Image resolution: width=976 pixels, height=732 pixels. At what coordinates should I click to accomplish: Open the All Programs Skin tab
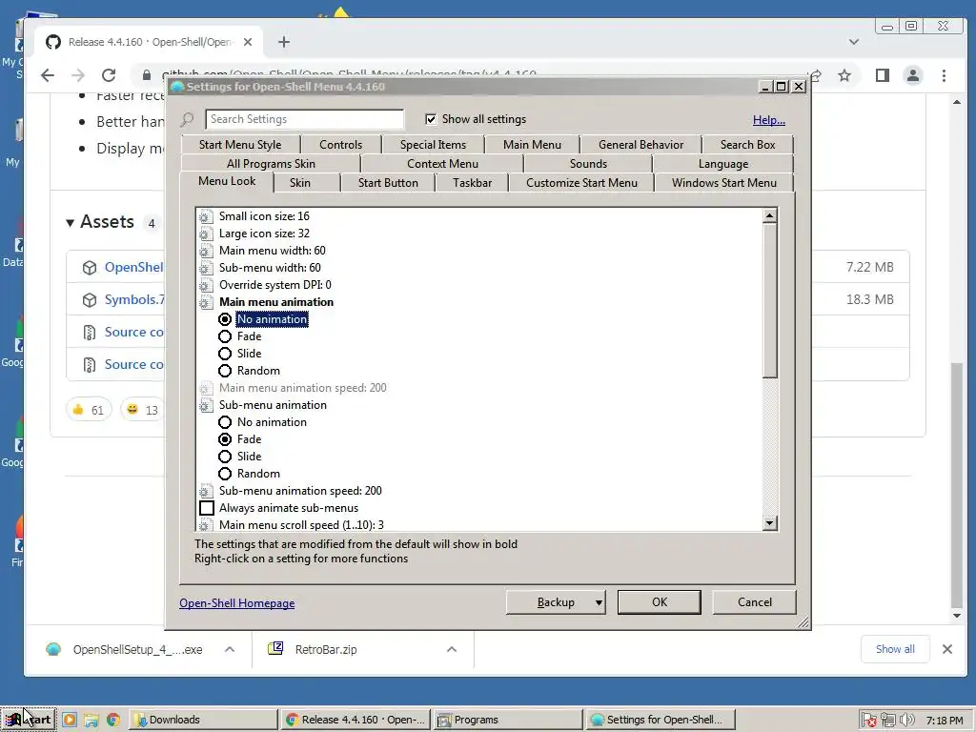click(271, 164)
